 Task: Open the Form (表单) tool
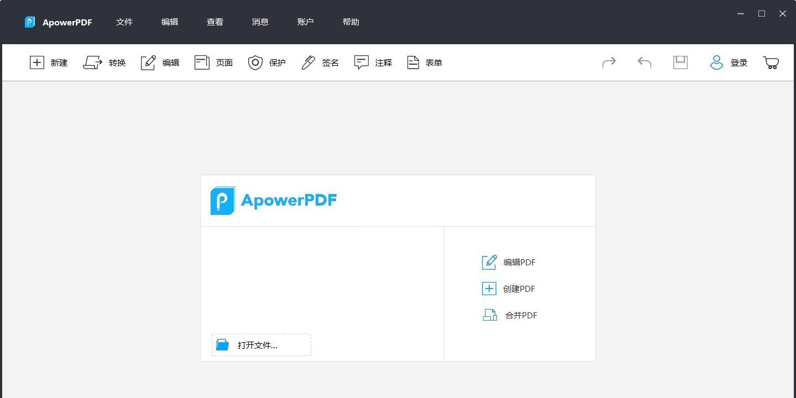tap(413, 62)
